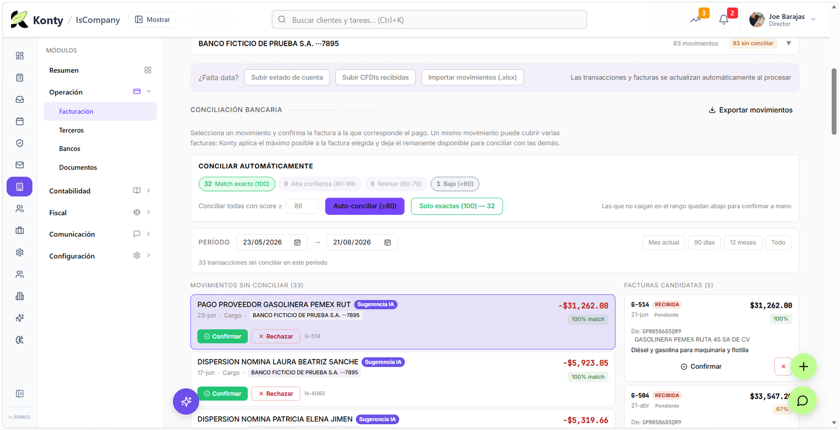Toggle the Revisar (60-79) chip
Image resolution: width=840 pixels, height=430 pixels.
pos(396,184)
